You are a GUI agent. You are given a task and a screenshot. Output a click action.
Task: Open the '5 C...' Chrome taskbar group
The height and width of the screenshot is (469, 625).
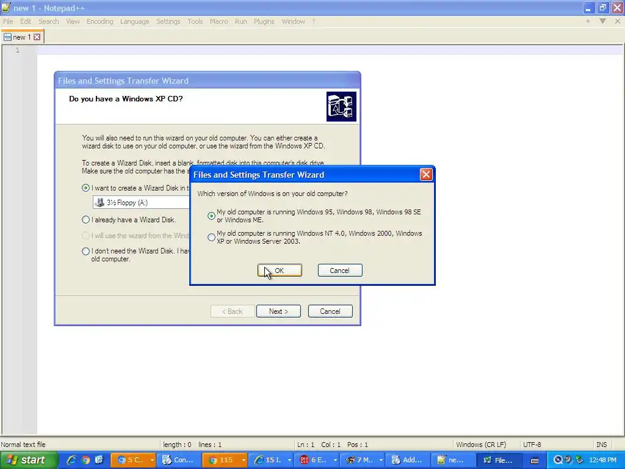pyautogui.click(x=132, y=460)
